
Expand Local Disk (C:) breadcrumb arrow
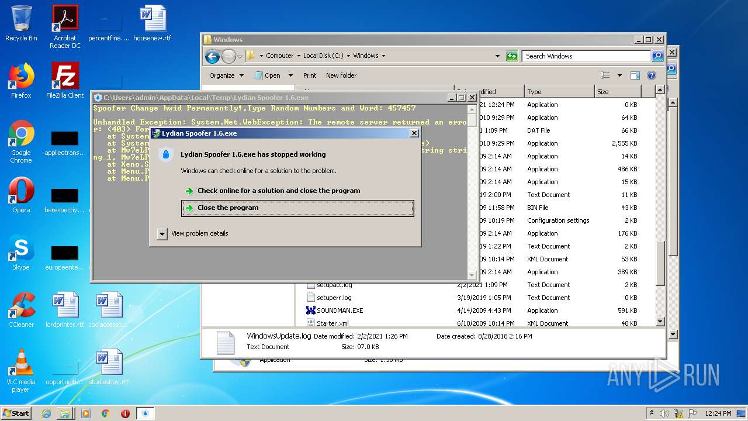[x=348, y=56]
